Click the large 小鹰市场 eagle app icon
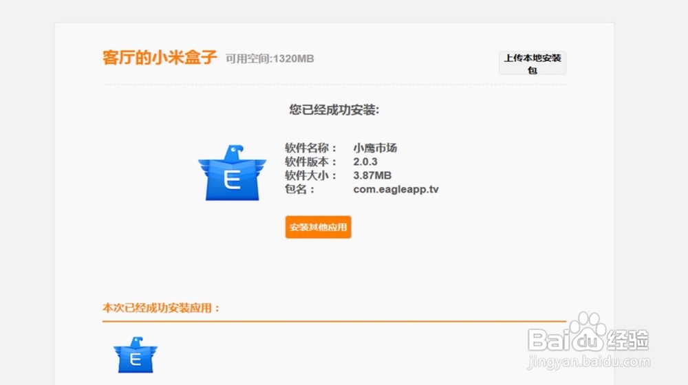 coord(232,173)
